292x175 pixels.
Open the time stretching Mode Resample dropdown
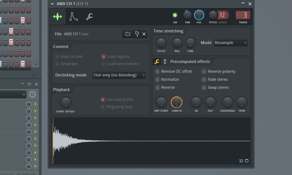coord(230,43)
